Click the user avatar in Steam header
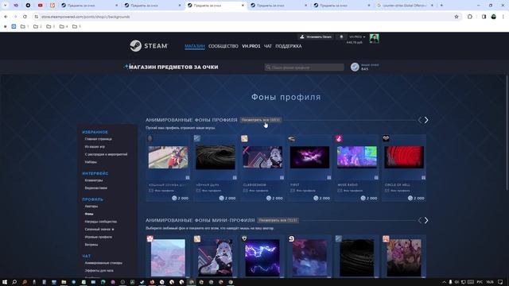 (x=374, y=38)
